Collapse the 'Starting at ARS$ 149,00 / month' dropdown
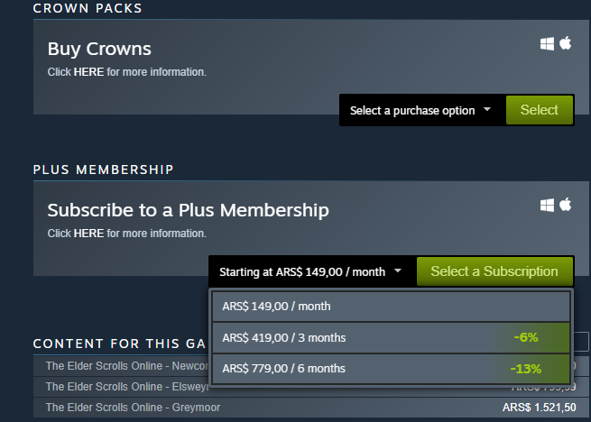 click(x=311, y=271)
